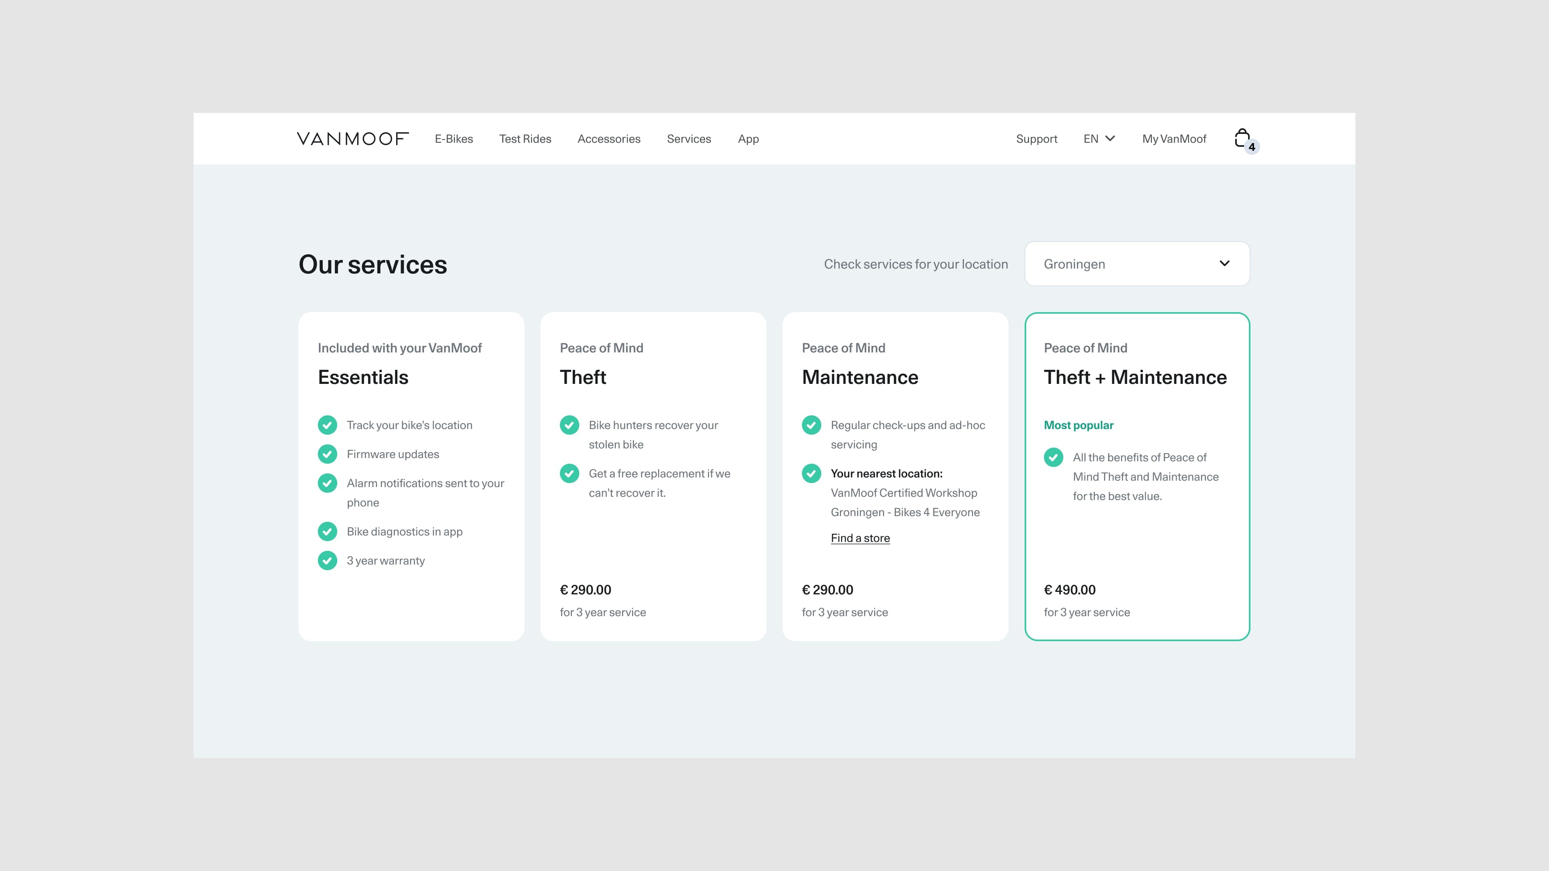Viewport: 1549px width, 871px height.
Task: Click 'for 3 year service' under € 490.00
Action: coord(1087,612)
